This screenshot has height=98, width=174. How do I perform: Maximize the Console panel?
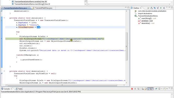pos(172,88)
